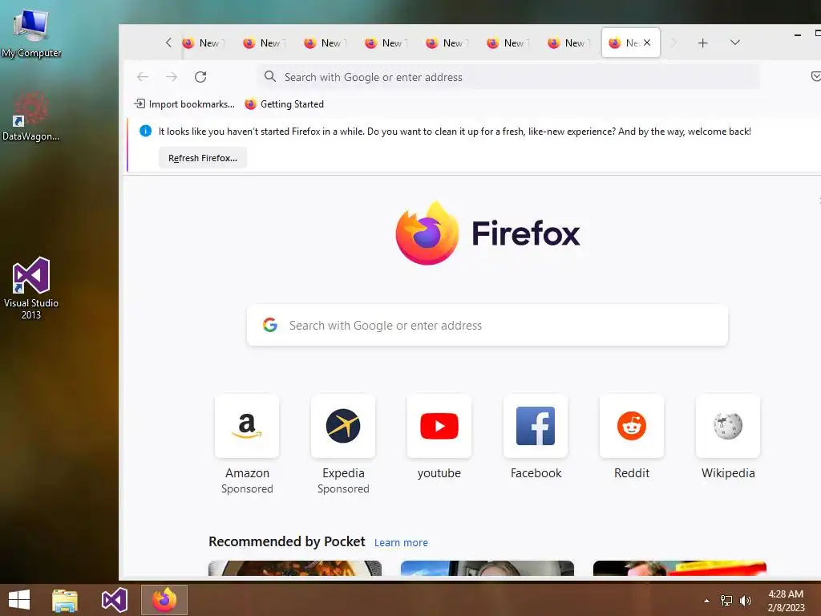This screenshot has height=616, width=821.
Task: Close the active New Tab
Action: coord(647,43)
